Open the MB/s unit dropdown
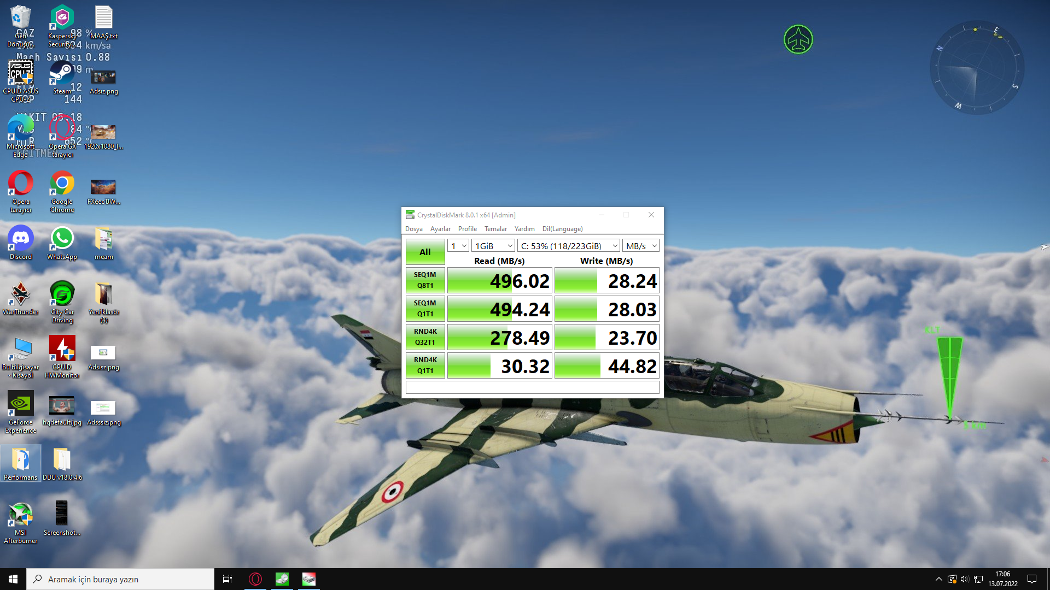1050x590 pixels. [641, 246]
